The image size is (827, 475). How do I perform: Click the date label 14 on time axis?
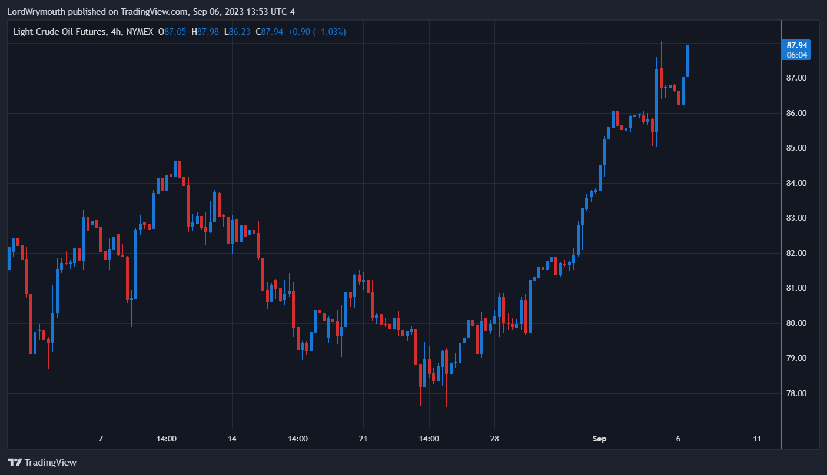[x=232, y=439]
